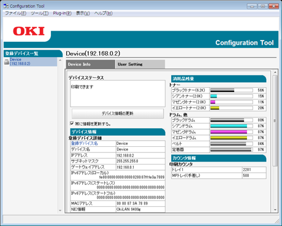Click the main panel vertical scrollbar thumb
282x226 pixels.
pyautogui.click(x=275, y=120)
